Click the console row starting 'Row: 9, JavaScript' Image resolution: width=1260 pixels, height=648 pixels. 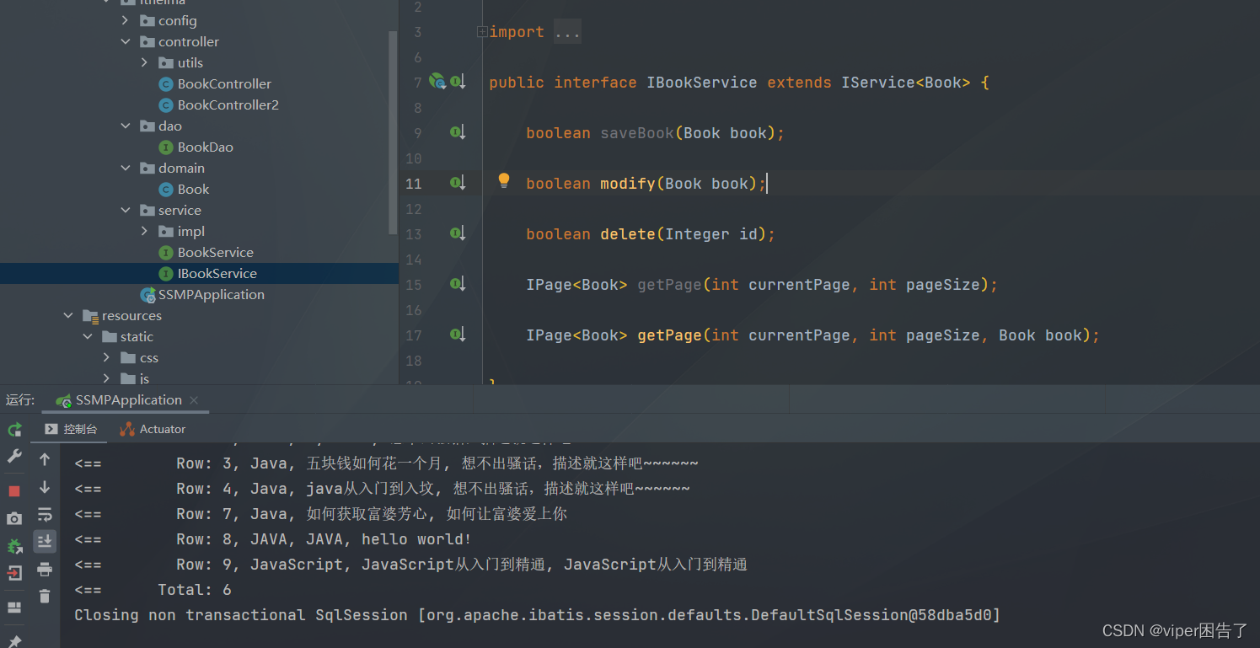(x=462, y=565)
